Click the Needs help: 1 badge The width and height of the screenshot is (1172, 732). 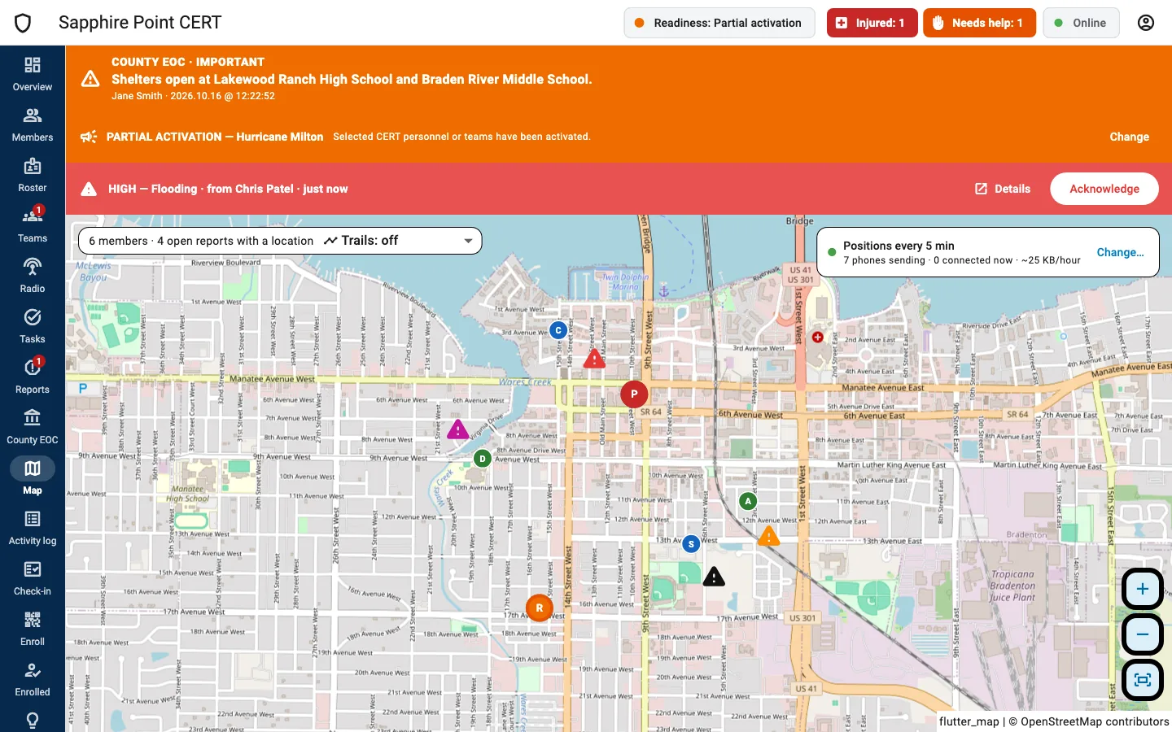[979, 23]
